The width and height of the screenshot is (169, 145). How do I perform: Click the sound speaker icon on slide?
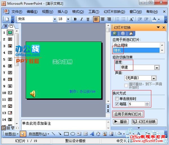point(33,93)
